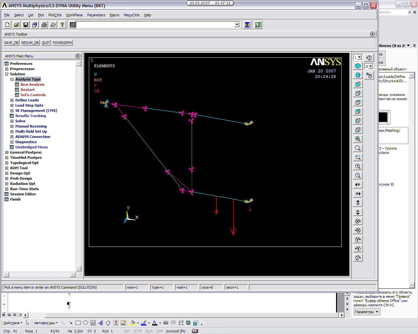Open the PlotCtrls menu
The width and height of the screenshot is (418, 334).
[55, 15]
